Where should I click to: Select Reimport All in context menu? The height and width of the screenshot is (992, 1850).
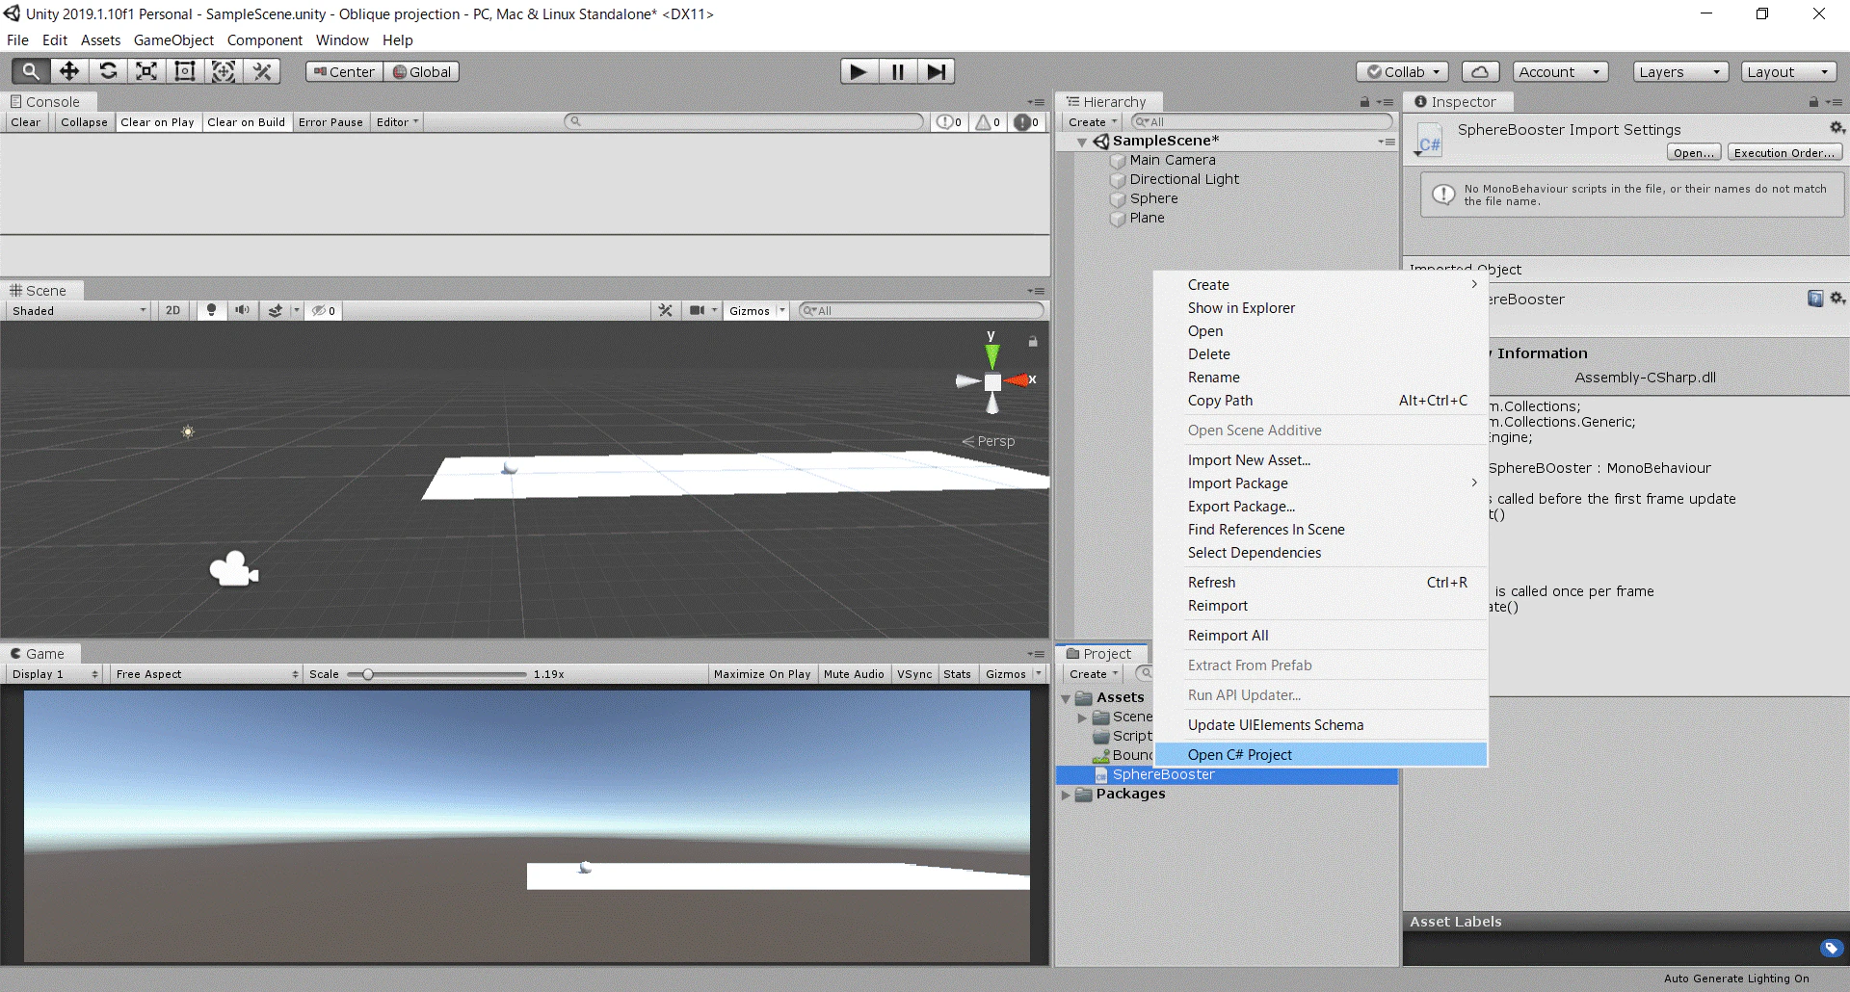1321,636
